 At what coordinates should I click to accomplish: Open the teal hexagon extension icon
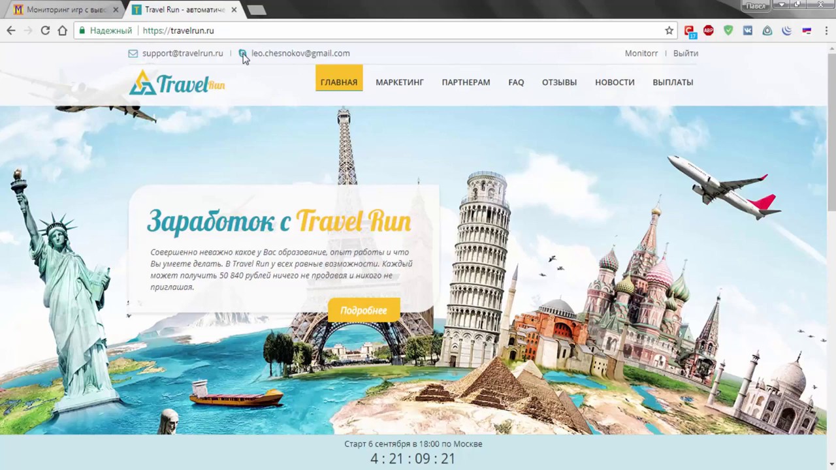(x=767, y=31)
